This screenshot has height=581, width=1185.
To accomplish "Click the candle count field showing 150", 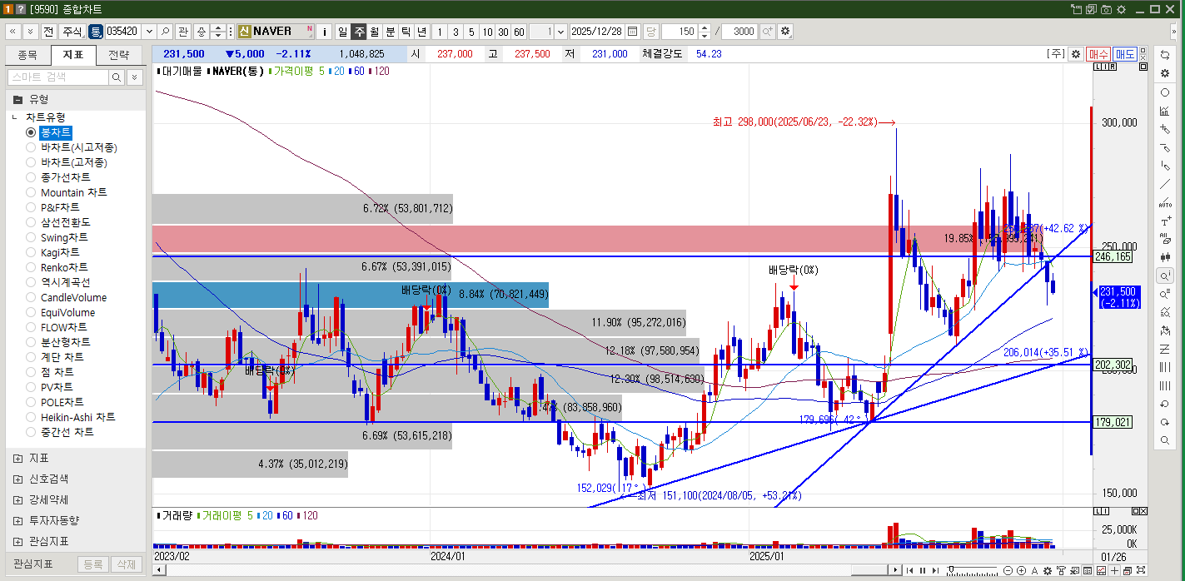I will coord(680,32).
